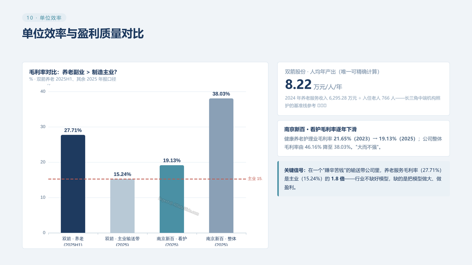Viewport: 472px width, 265px height.
Task: Click the 关键信号 callout label
Action: click(295, 170)
